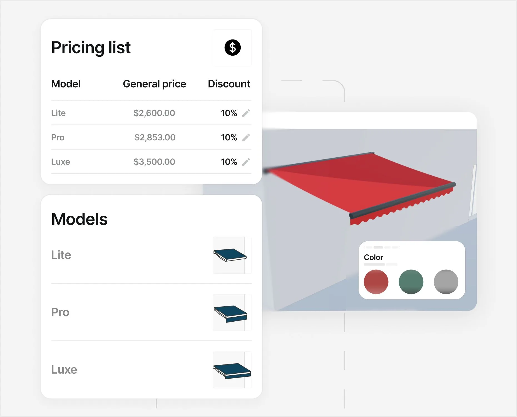Click the Luxe row price $3,500.00

click(x=154, y=162)
